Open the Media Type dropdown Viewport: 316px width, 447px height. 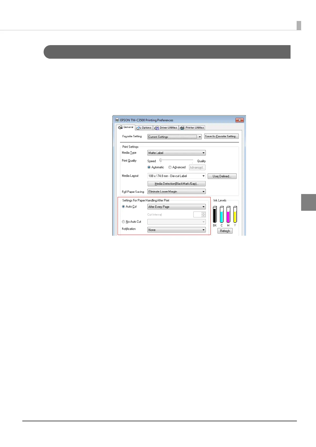[x=177, y=153]
